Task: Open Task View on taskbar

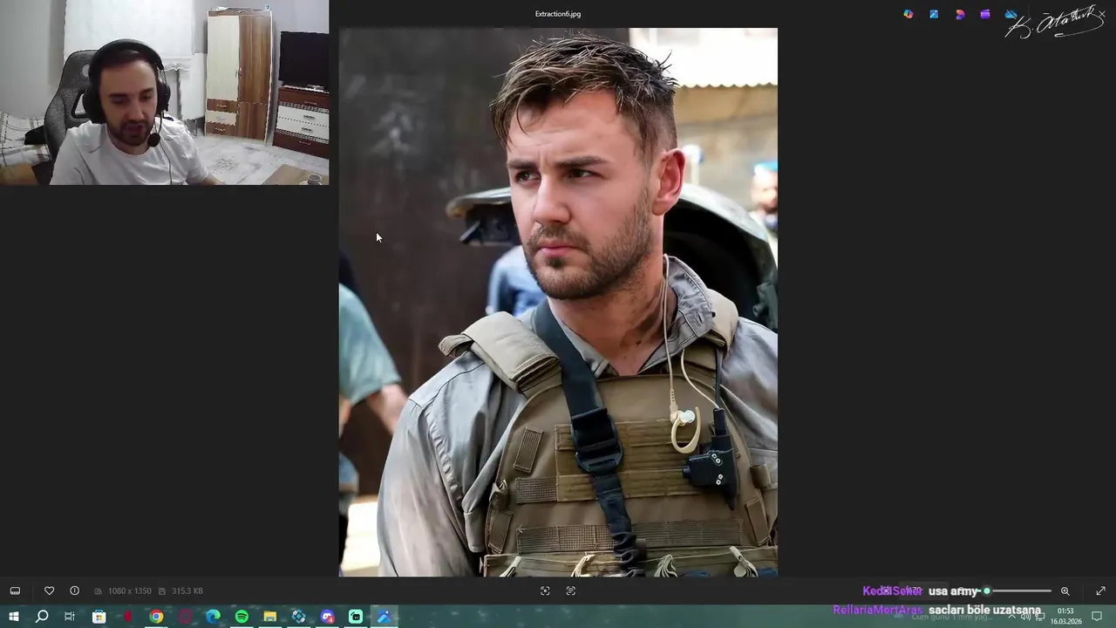Action: [x=70, y=617]
